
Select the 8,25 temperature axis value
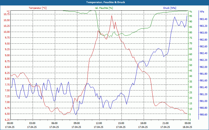(7, 73)
